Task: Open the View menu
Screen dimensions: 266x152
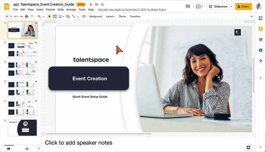Action: (31, 10)
